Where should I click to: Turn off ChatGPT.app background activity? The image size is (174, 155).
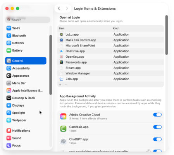(157, 139)
